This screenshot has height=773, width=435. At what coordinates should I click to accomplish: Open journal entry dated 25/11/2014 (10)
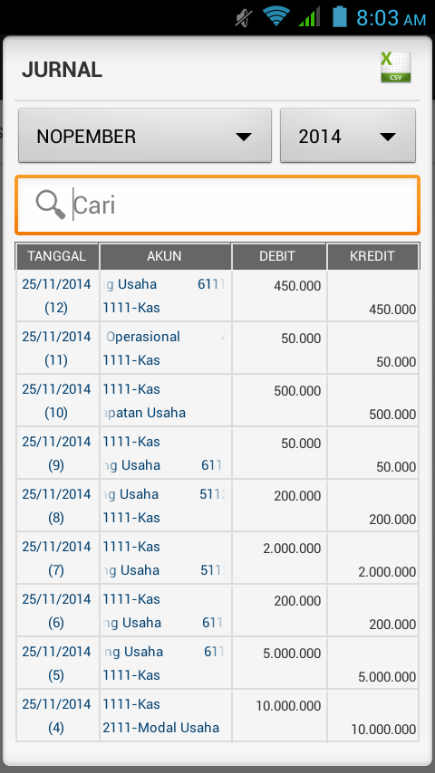click(x=217, y=400)
